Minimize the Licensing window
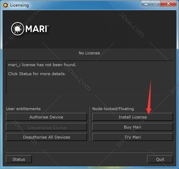This screenshot has height=169, width=179. 146,4
